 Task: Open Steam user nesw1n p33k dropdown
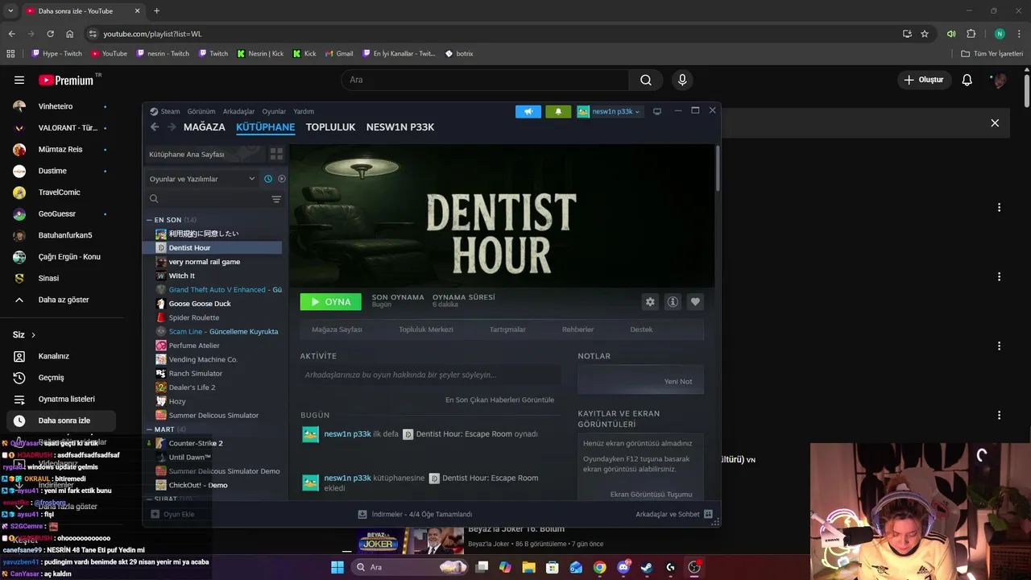[x=609, y=111]
